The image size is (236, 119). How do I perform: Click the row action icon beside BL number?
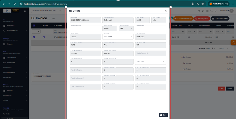tap(44, 37)
